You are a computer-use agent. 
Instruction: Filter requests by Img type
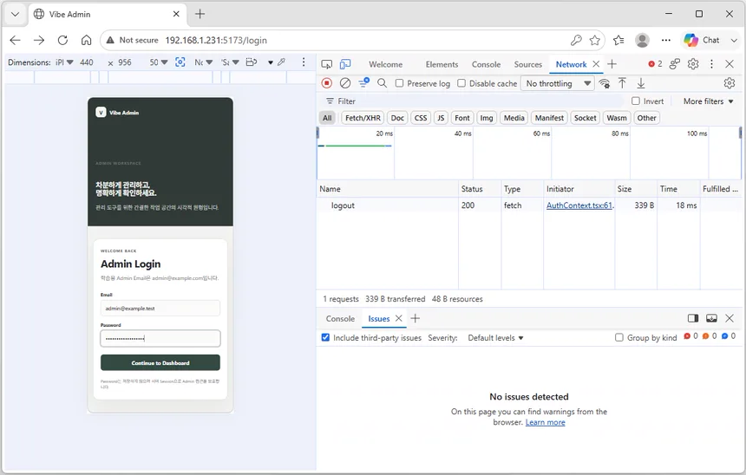tap(487, 118)
